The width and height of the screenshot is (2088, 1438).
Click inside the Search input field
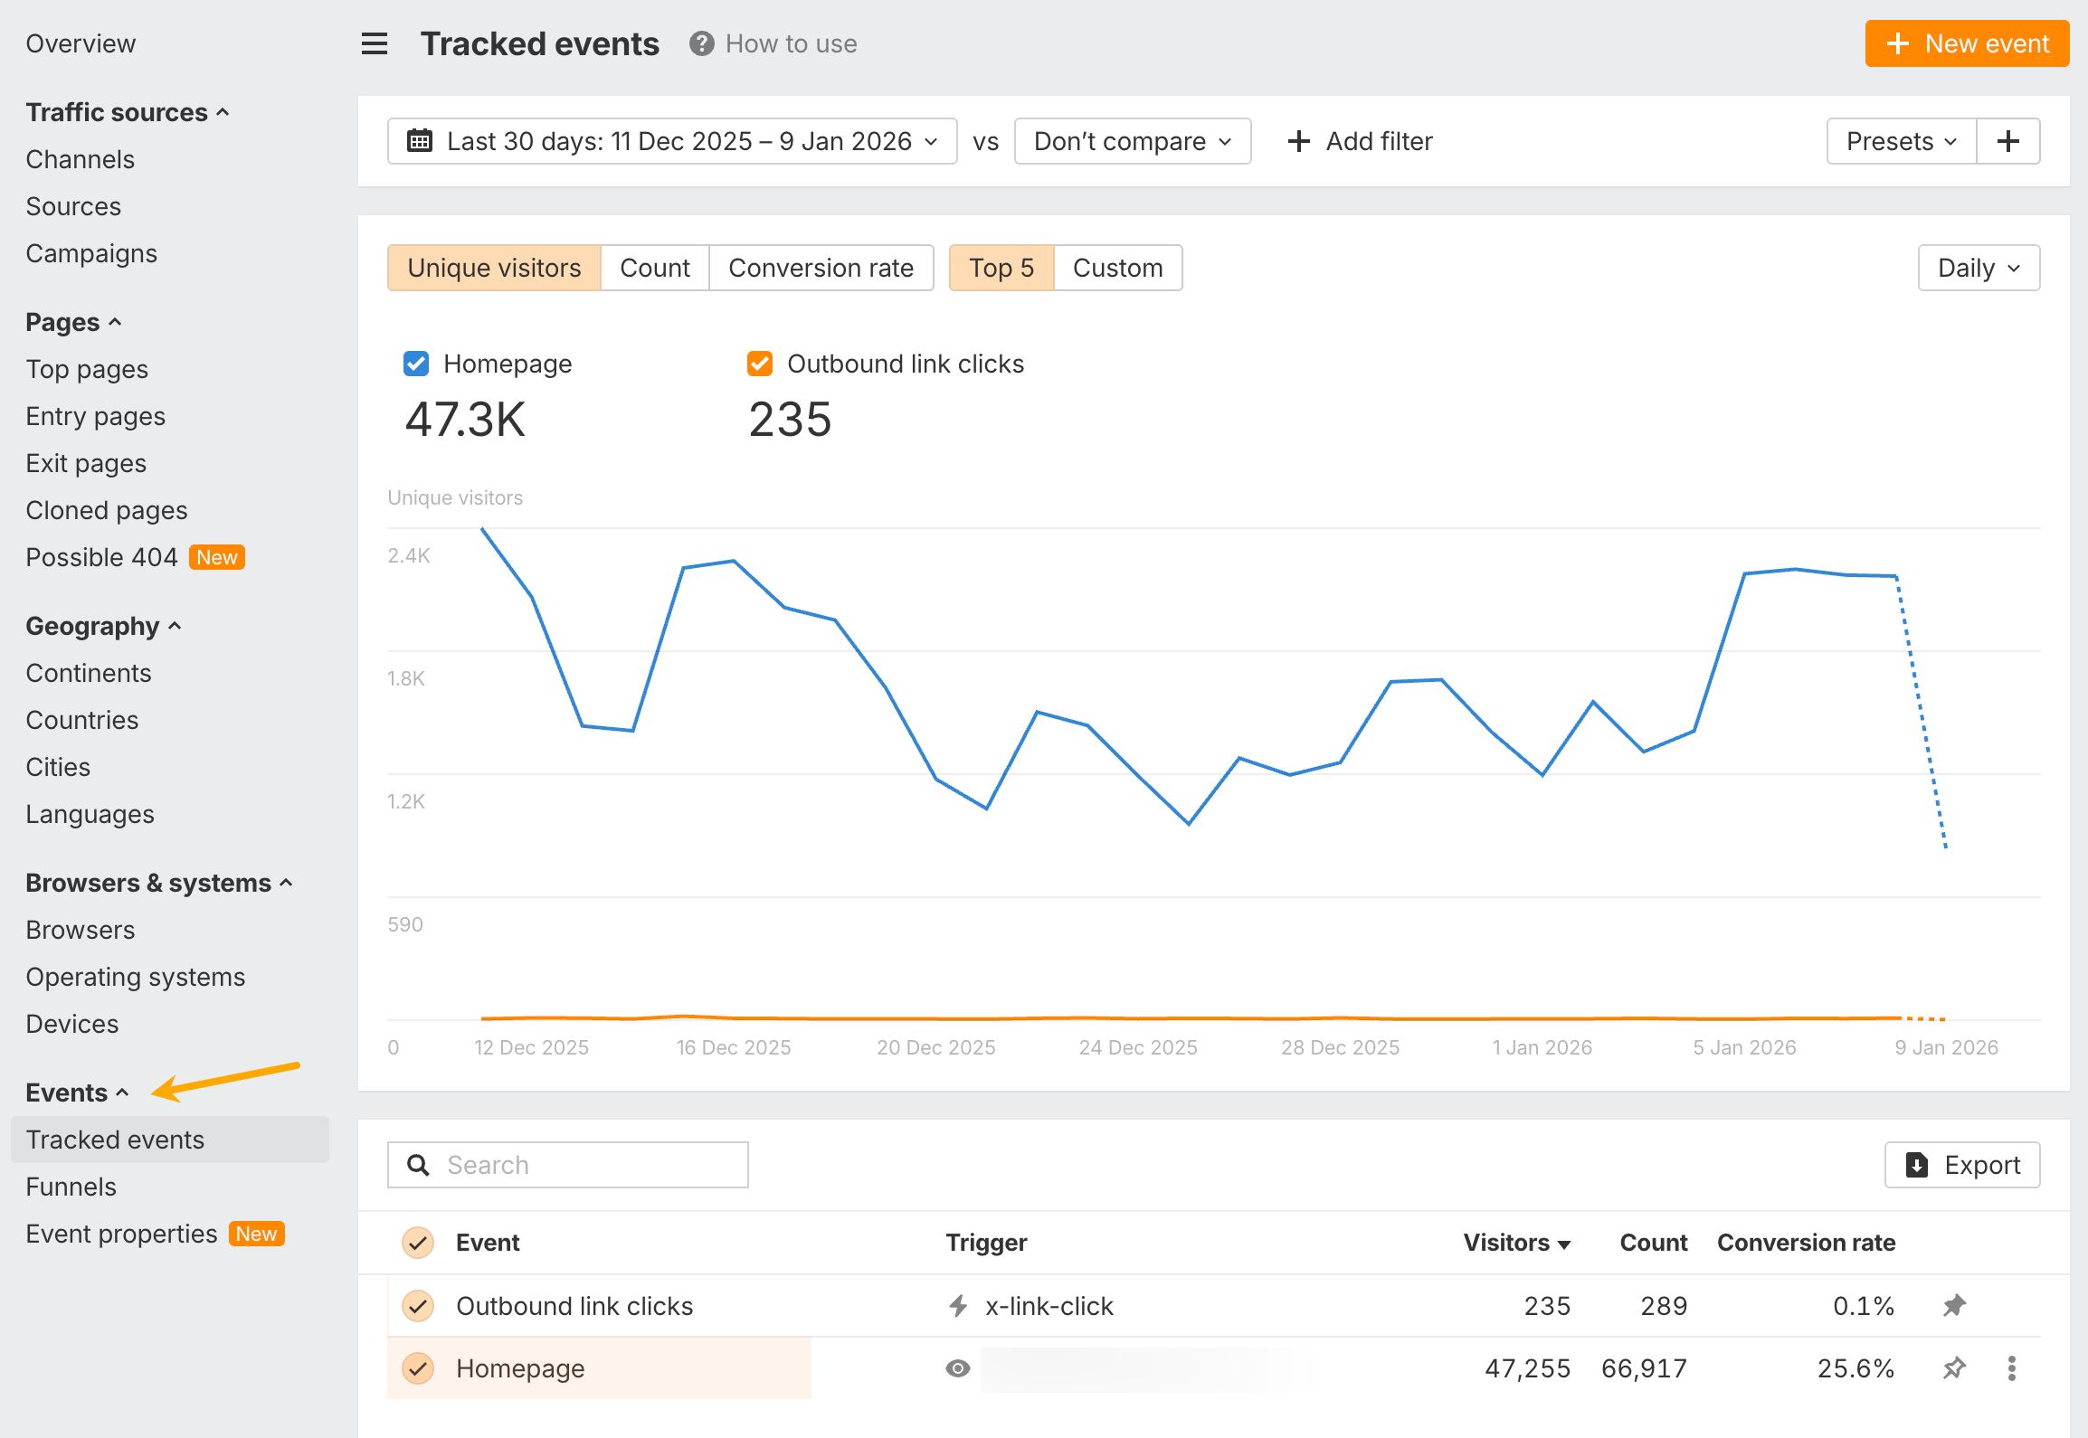click(x=588, y=1165)
